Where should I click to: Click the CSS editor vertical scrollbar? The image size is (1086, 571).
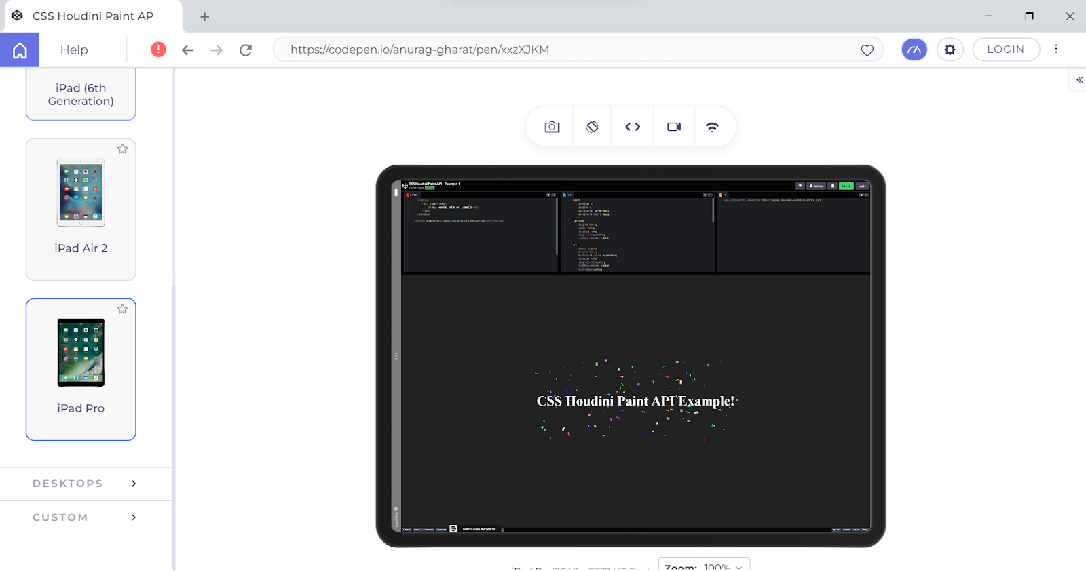tap(713, 210)
